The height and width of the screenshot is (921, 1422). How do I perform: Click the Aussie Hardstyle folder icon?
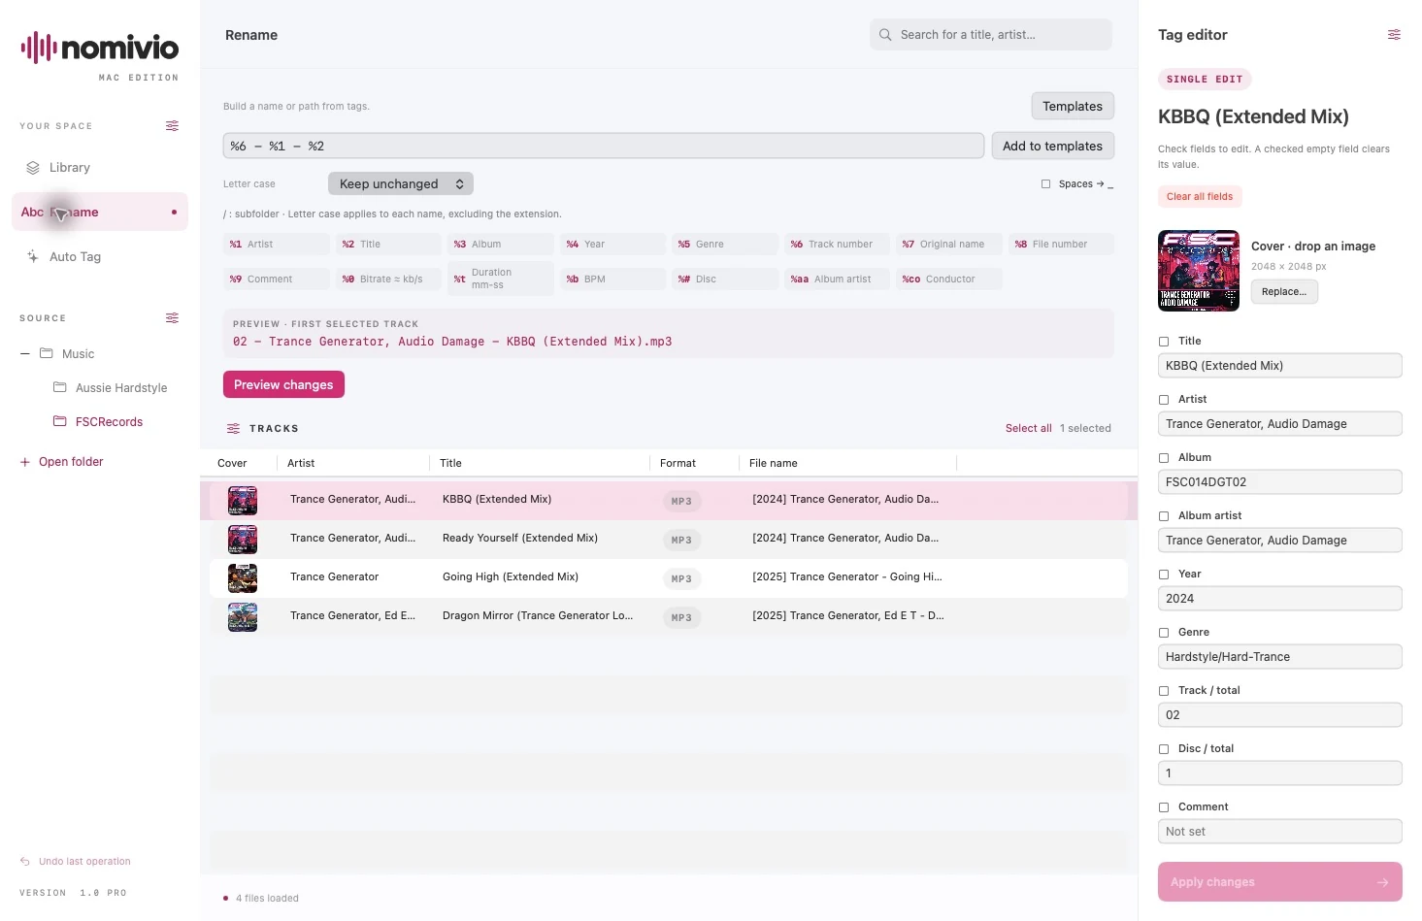click(x=60, y=388)
